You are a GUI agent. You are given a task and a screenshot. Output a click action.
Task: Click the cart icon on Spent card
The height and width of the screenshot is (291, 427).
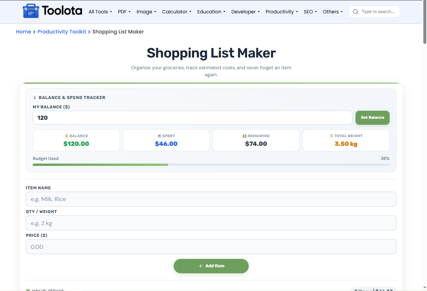[x=159, y=136]
